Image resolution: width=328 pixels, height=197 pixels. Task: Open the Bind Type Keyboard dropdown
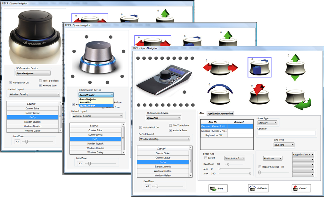284,145
